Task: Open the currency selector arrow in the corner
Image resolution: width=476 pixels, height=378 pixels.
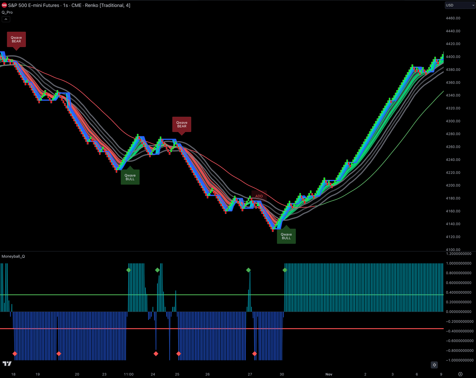Action: pyautogui.click(x=473, y=5)
